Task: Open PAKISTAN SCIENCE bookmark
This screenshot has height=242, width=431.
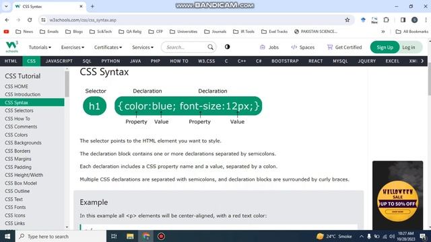Action: click(x=316, y=32)
